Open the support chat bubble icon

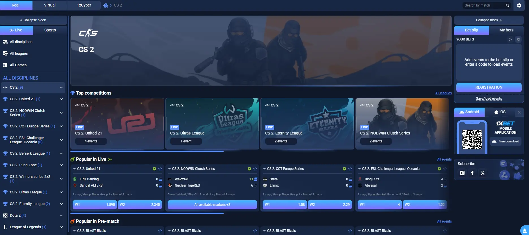[x=524, y=230]
